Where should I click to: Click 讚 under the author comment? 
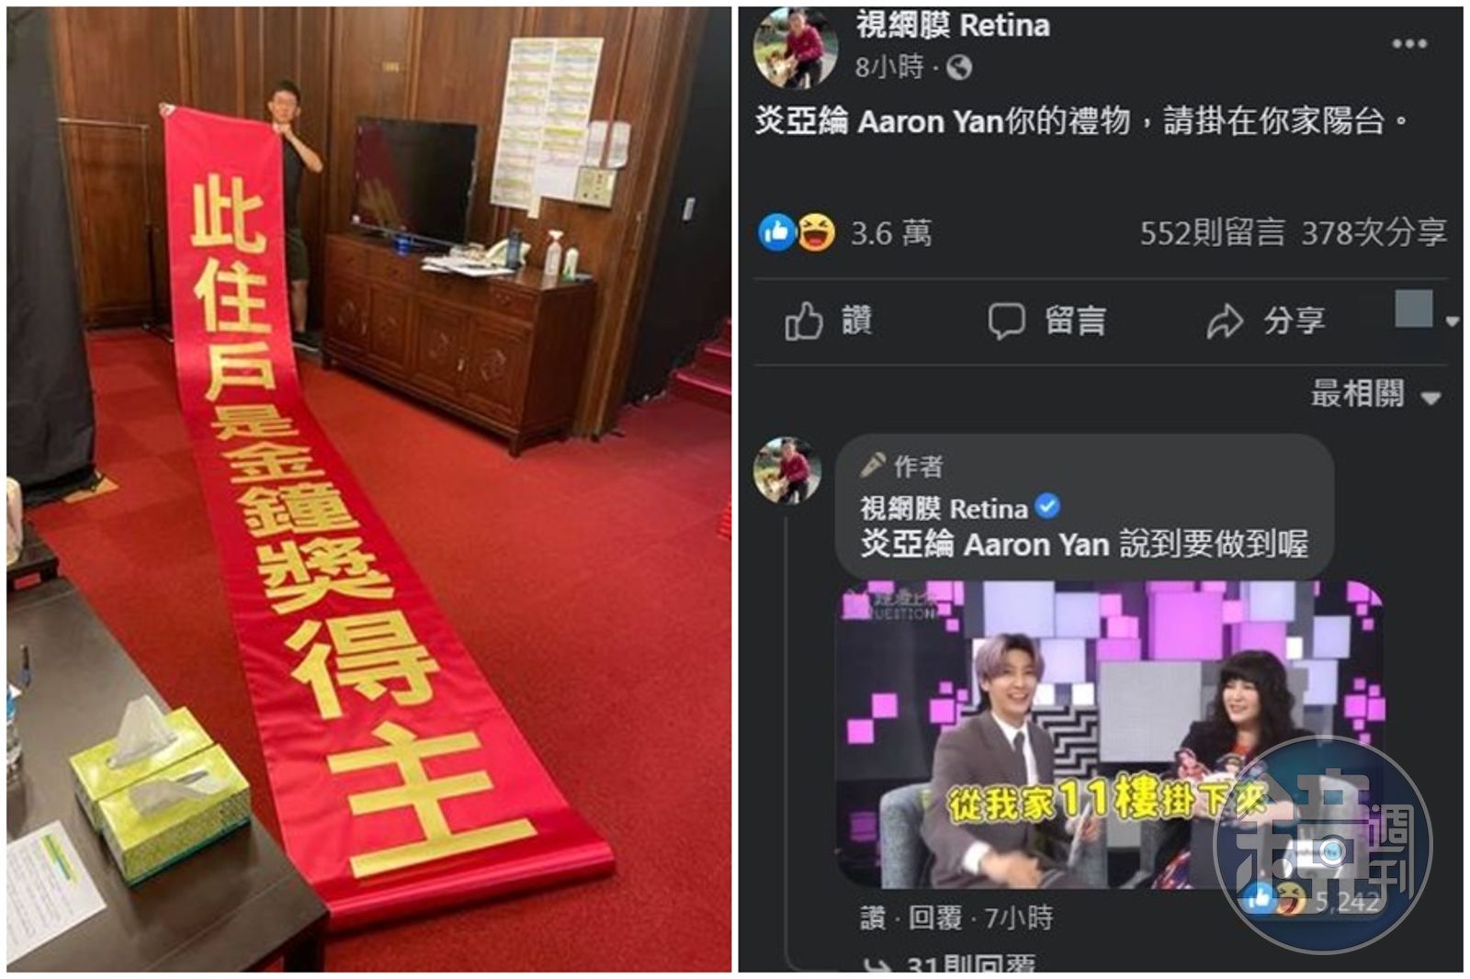point(874,917)
